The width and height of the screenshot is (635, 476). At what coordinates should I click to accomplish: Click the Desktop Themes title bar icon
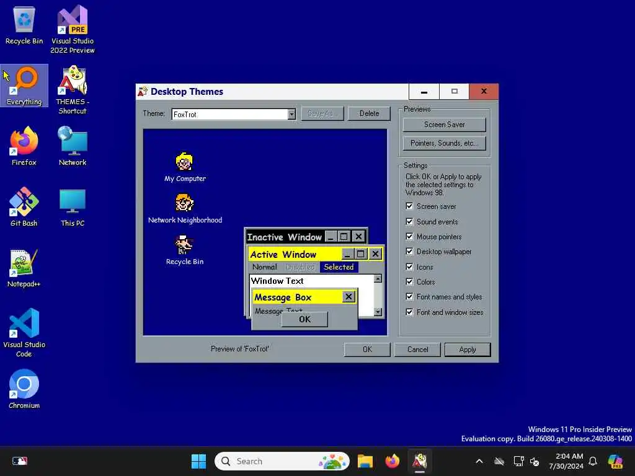coord(143,92)
